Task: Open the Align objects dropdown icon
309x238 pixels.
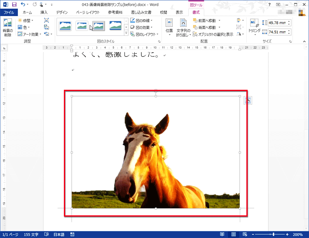Action: pyautogui.click(x=240, y=20)
